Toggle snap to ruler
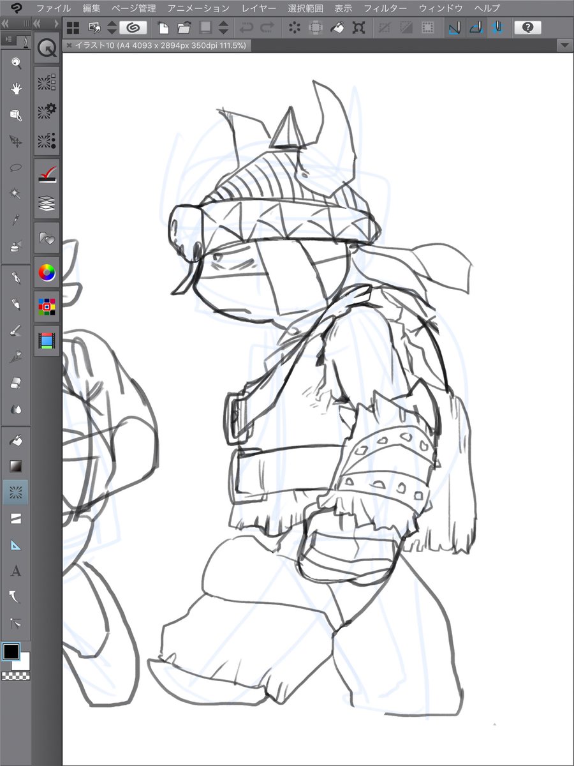 point(454,27)
